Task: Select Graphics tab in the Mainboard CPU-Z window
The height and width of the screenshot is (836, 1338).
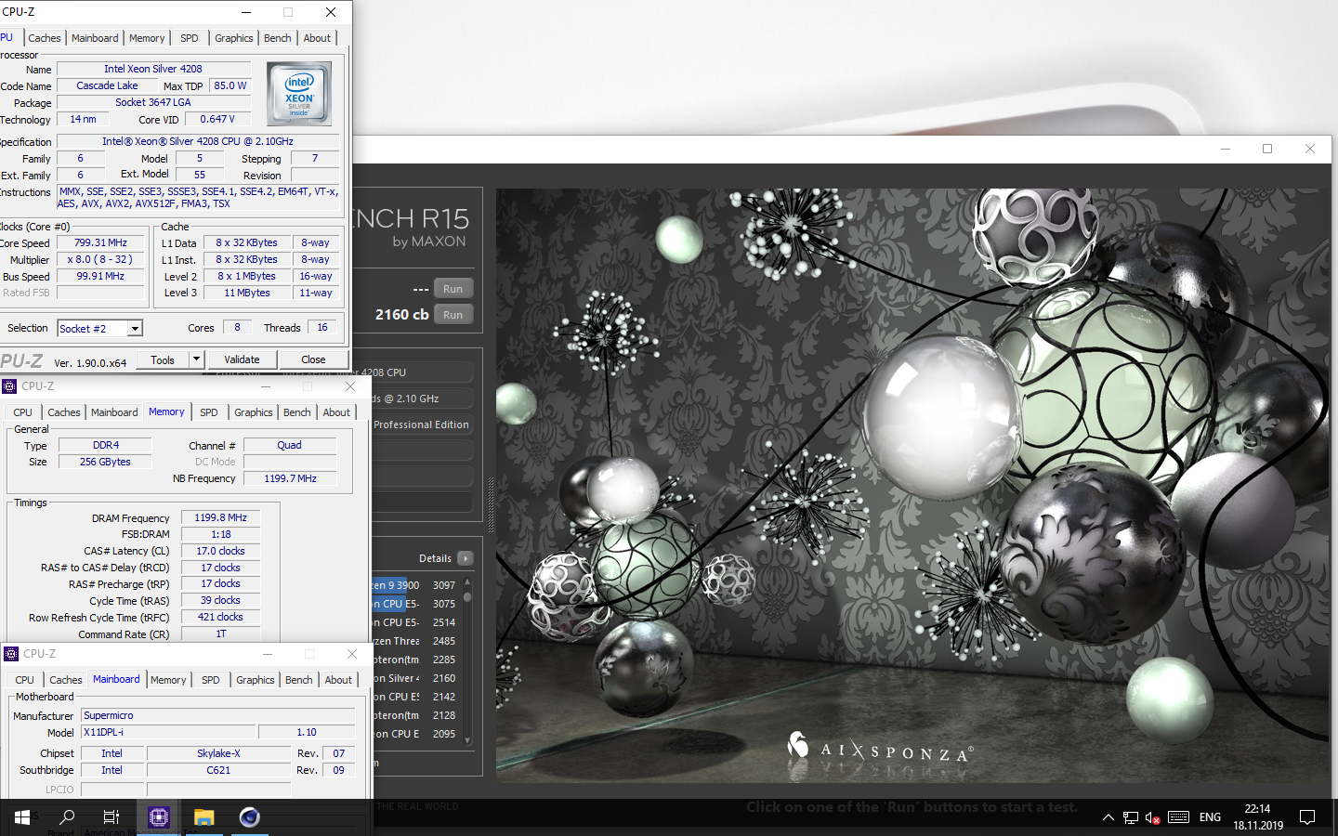Action: pyautogui.click(x=256, y=680)
